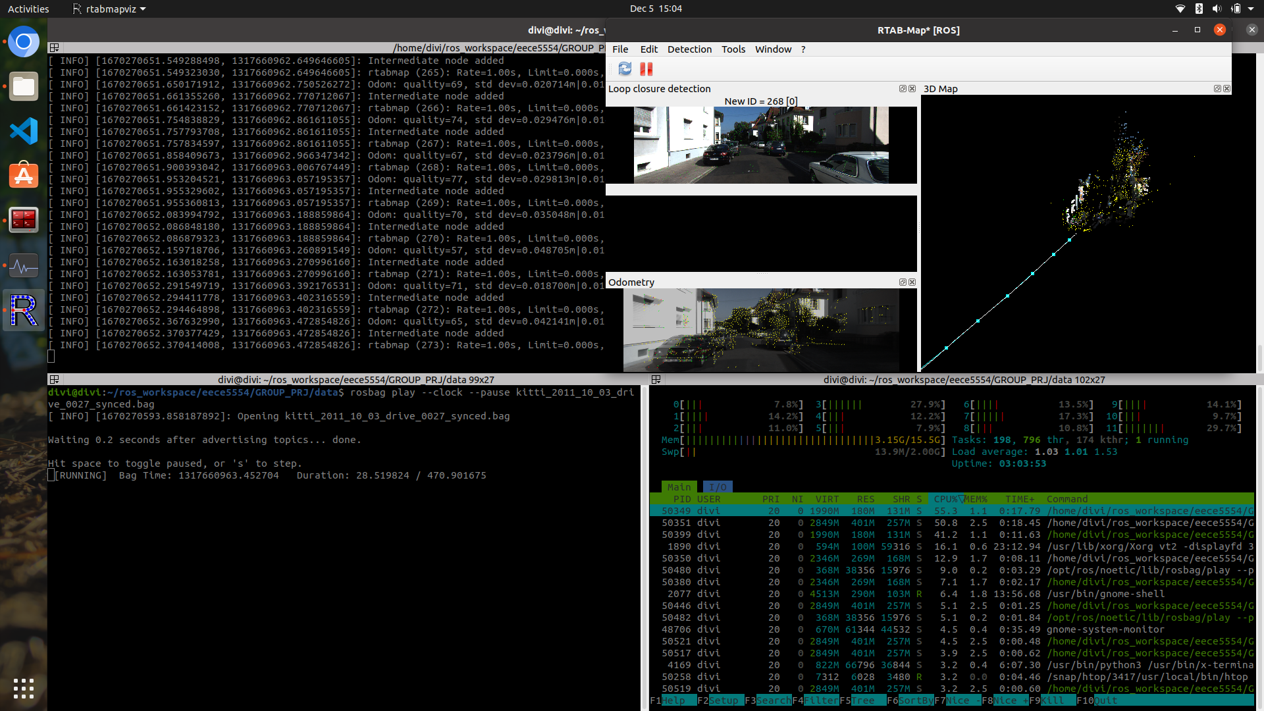
Task: Open the Detection menu
Action: 689,49
